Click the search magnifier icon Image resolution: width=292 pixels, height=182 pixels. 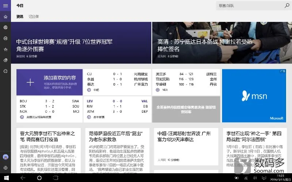[287, 5]
